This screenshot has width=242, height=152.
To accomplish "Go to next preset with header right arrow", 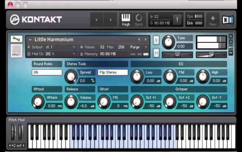I will [110, 20].
